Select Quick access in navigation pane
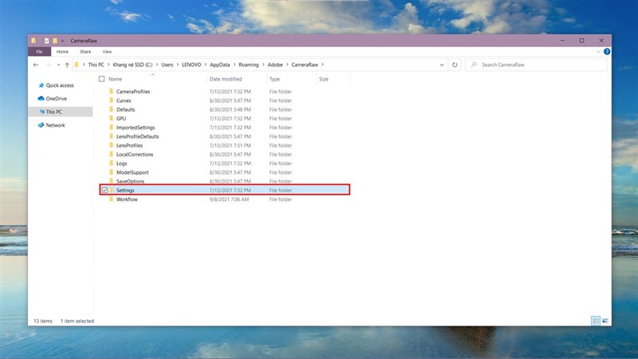Screen dimensions: 638x359 coord(60,85)
